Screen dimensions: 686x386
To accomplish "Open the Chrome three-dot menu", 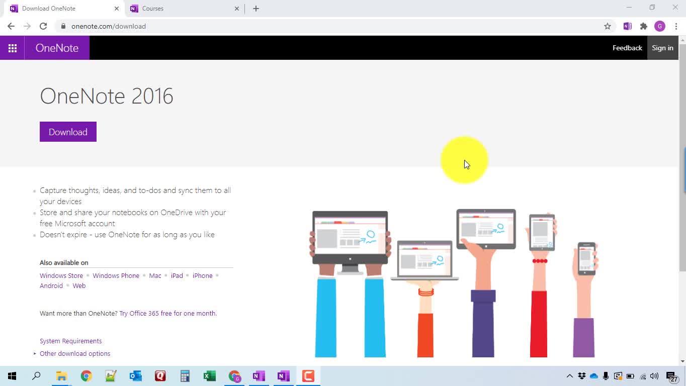I will [676, 26].
